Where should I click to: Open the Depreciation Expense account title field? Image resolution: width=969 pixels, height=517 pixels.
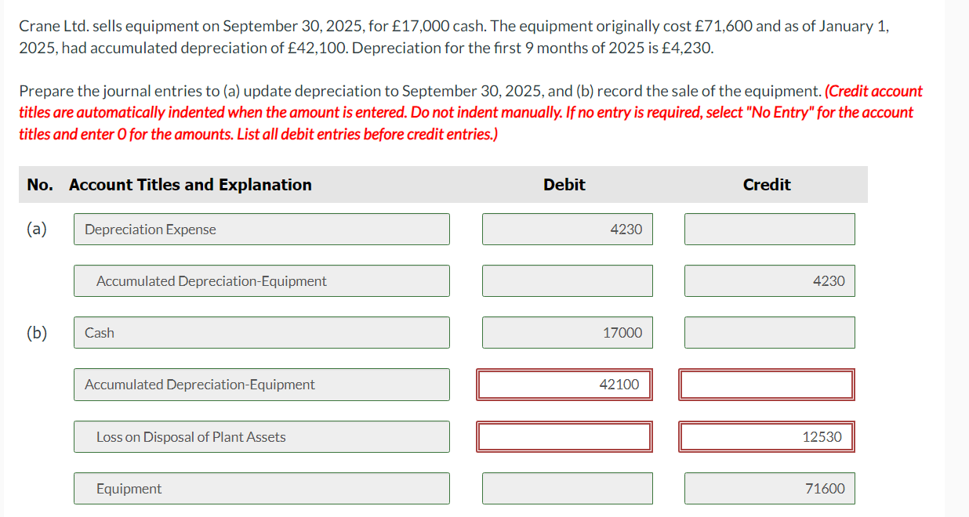coord(262,230)
